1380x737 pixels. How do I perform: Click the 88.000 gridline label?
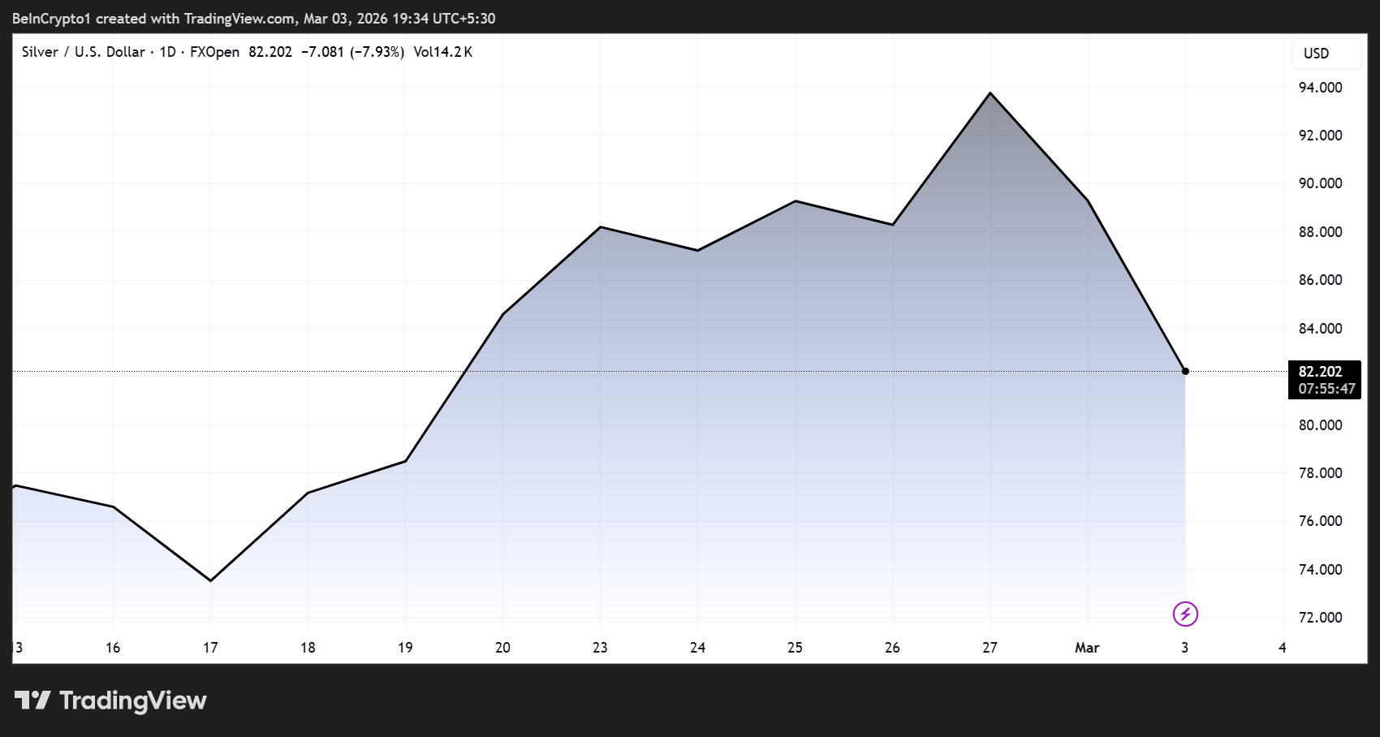[x=1320, y=231]
